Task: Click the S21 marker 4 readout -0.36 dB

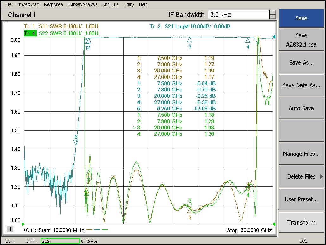Action: [x=206, y=102]
